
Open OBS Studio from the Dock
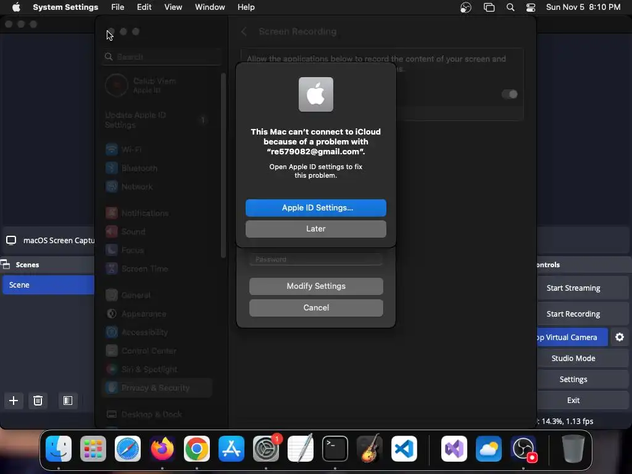[523, 449]
